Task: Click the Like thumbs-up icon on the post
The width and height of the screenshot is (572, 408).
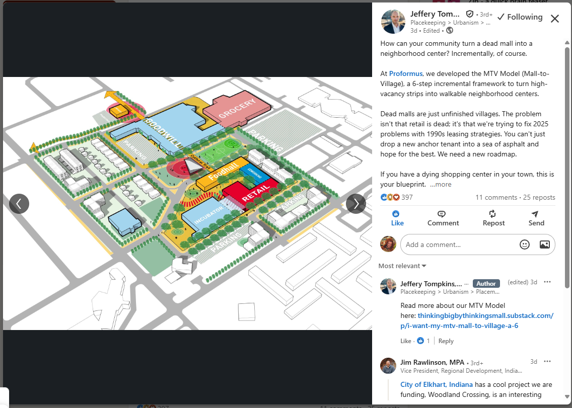Action: pos(397,214)
